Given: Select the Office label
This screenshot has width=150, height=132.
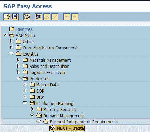Looking at the screenshot, I should click(28, 42).
